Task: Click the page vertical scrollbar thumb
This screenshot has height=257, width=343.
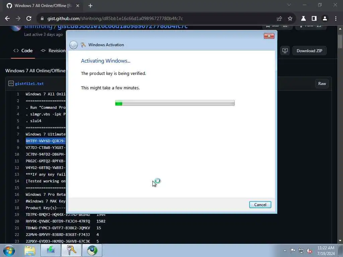Action: click(x=340, y=41)
